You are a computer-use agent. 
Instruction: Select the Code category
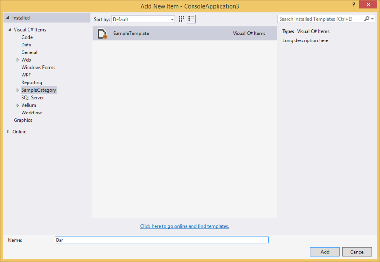pos(27,37)
